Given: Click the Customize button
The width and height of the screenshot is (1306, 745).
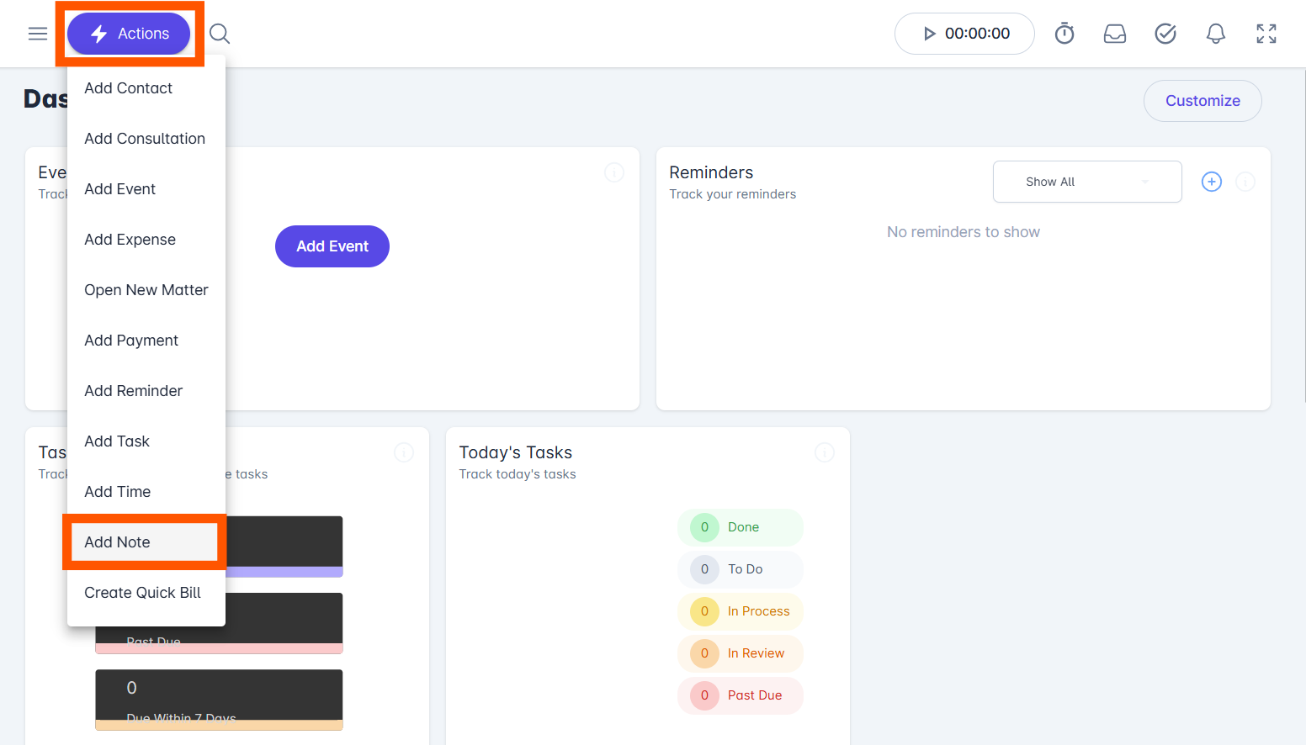Looking at the screenshot, I should point(1202,101).
